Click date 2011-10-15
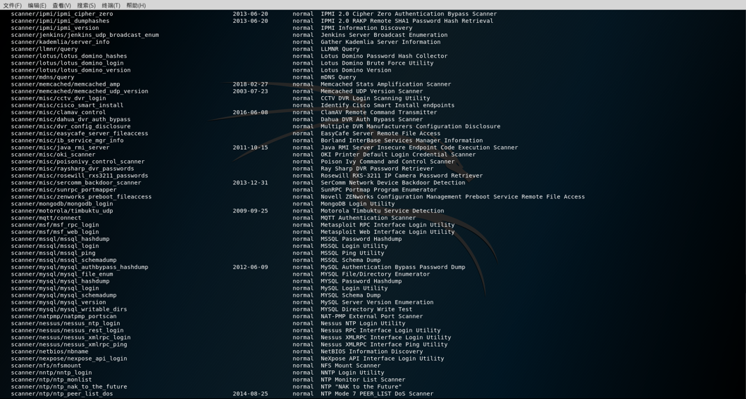The width and height of the screenshot is (746, 399). pyautogui.click(x=250, y=148)
